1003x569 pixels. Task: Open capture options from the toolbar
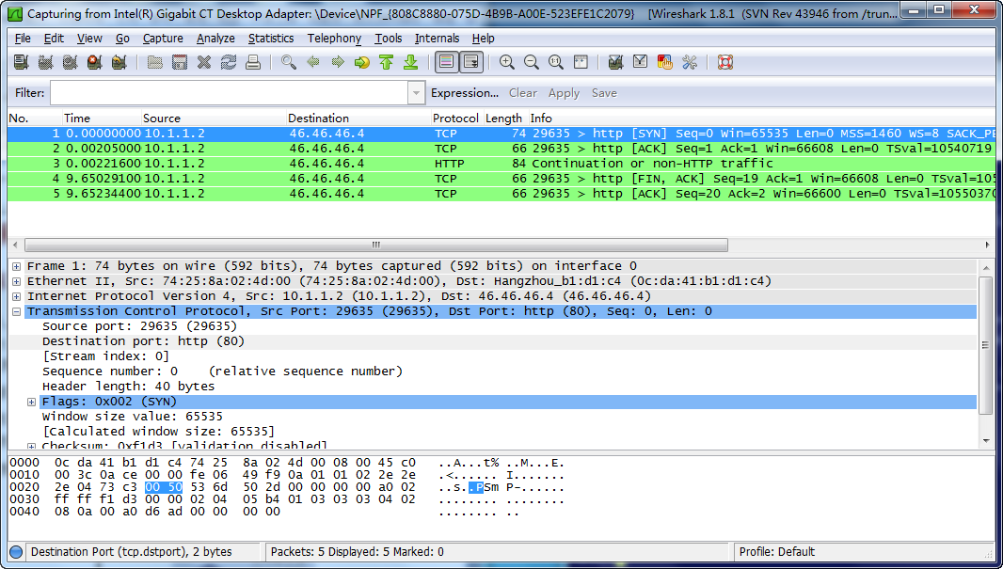pos(45,62)
